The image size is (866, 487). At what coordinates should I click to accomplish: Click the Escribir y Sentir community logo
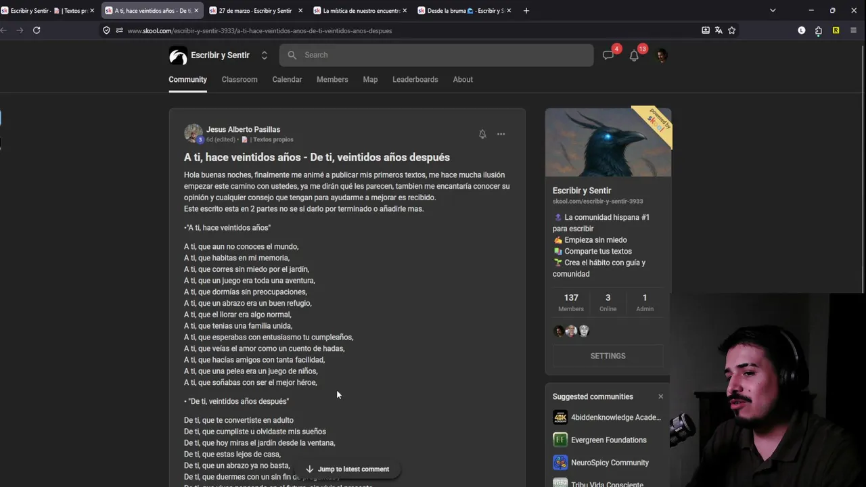[178, 55]
